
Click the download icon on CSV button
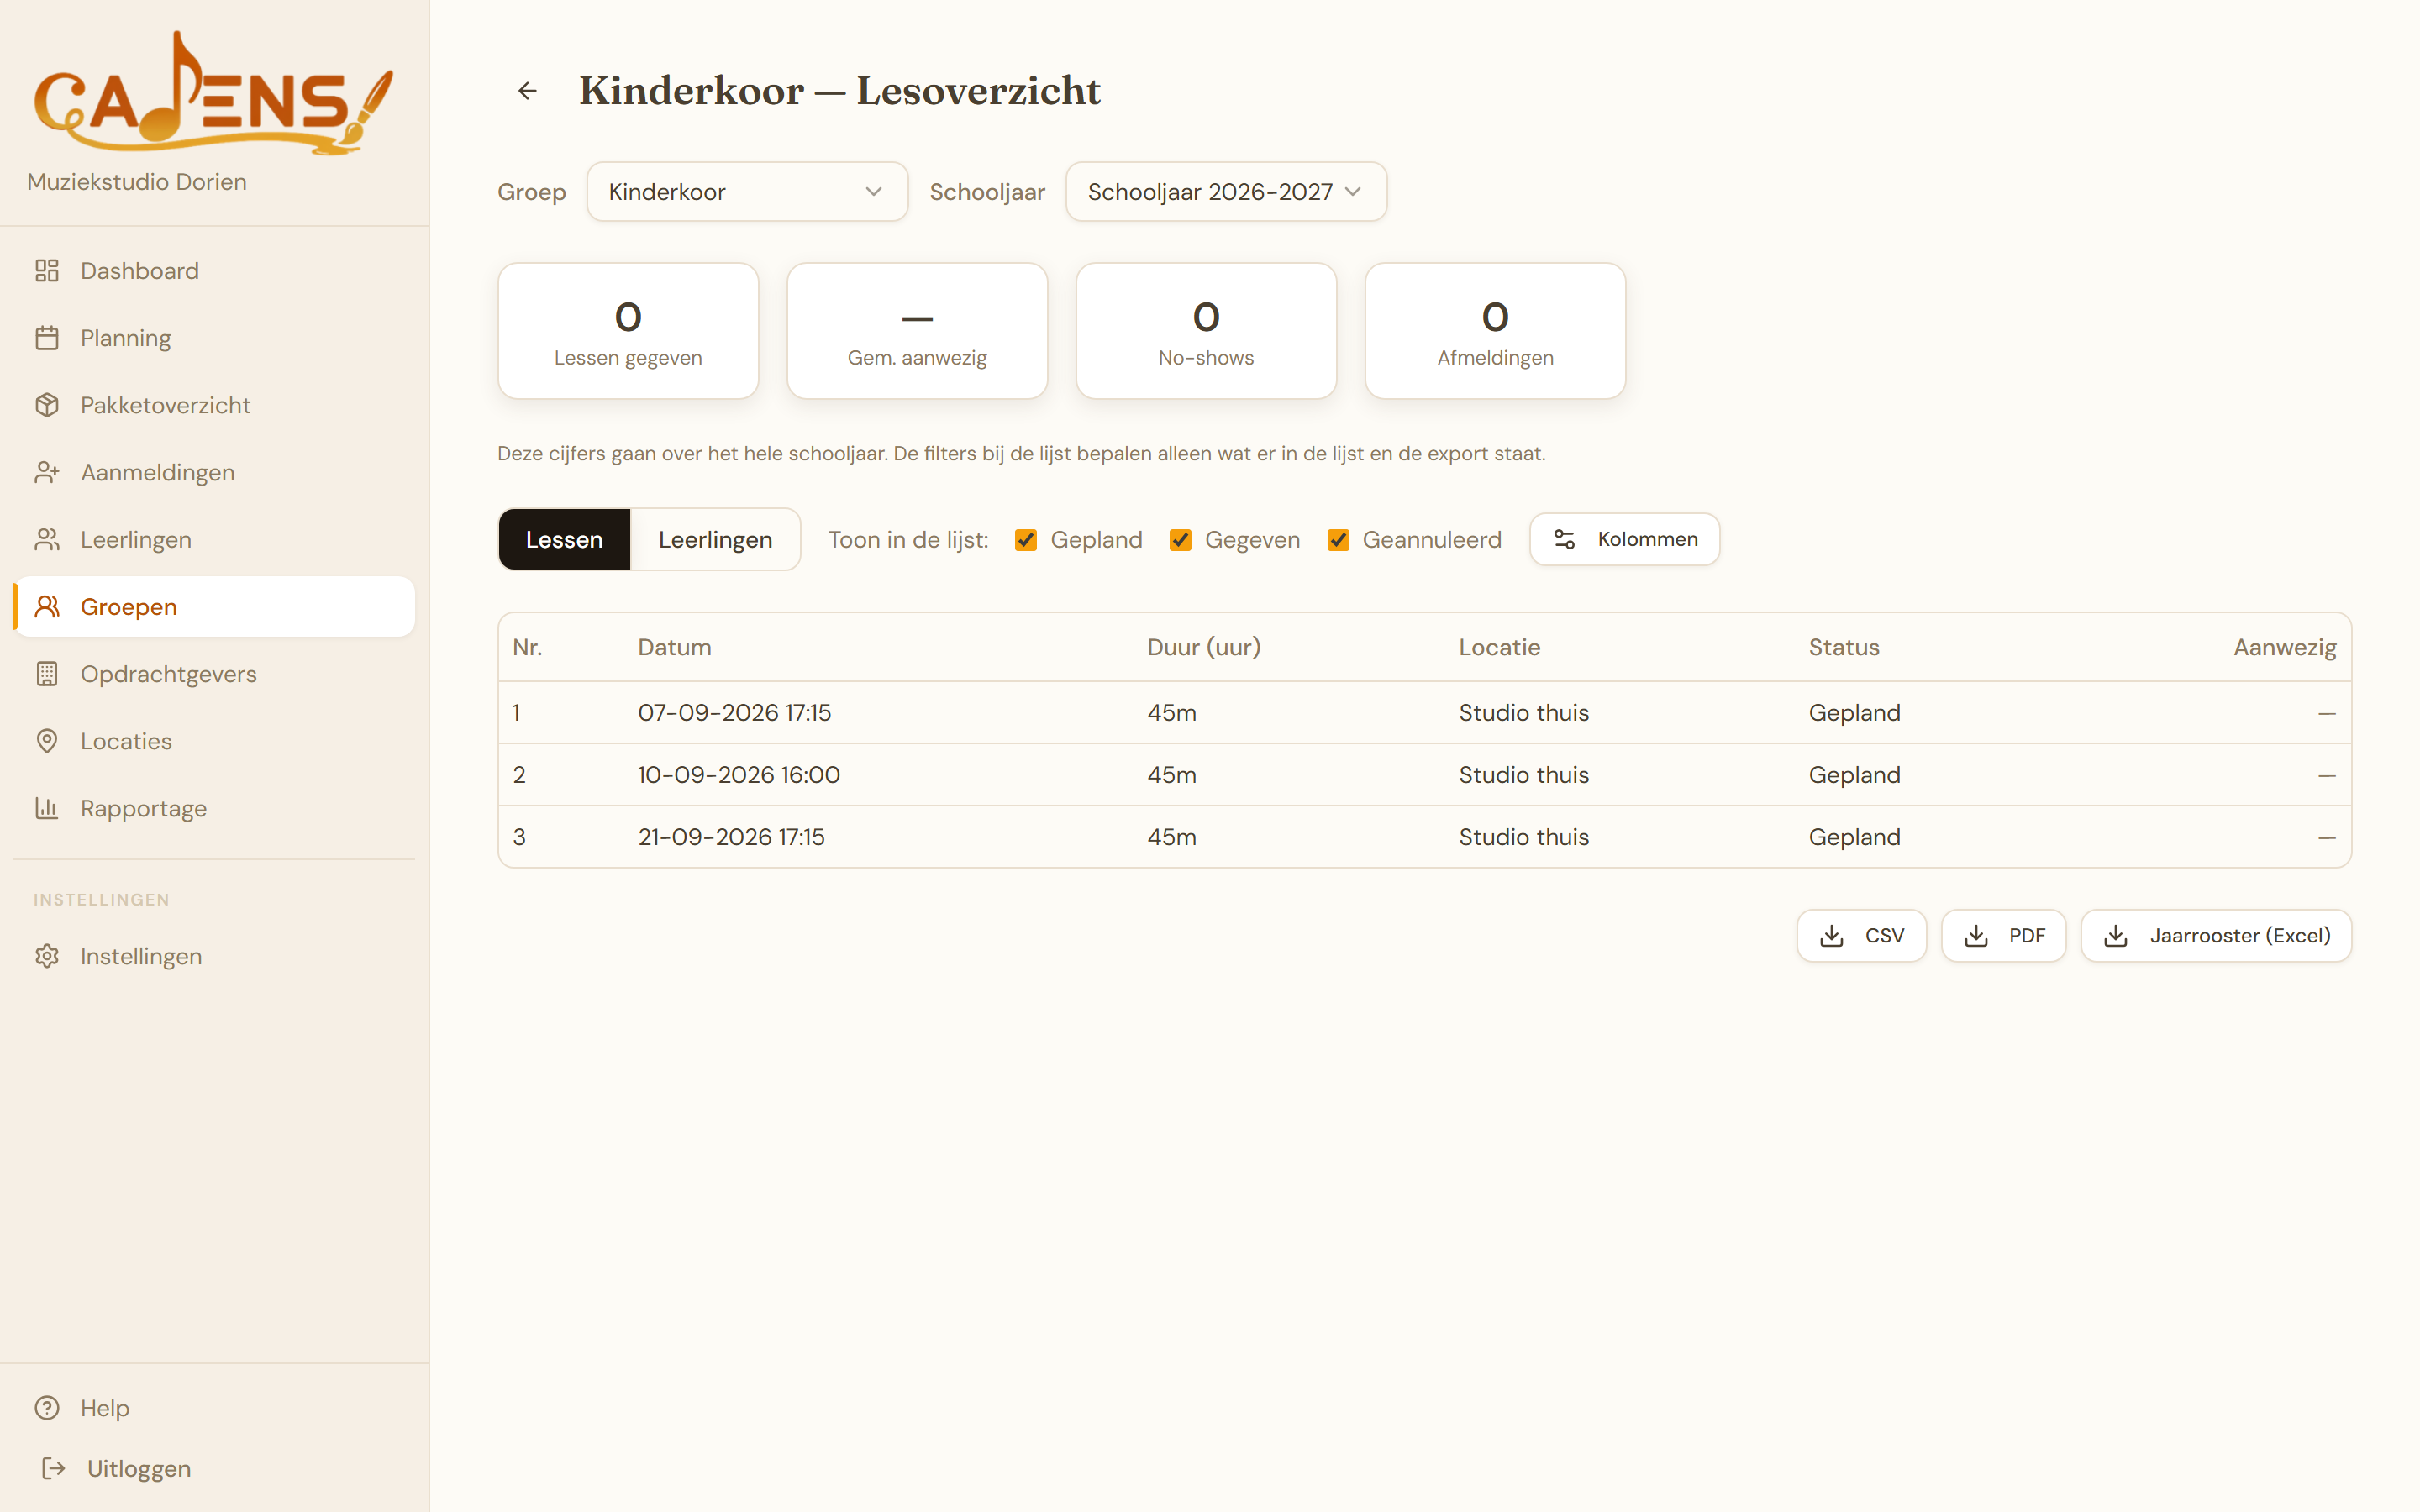(x=1831, y=935)
